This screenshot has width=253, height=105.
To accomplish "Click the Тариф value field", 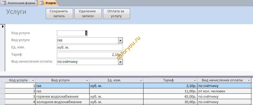I will coord(90,55).
